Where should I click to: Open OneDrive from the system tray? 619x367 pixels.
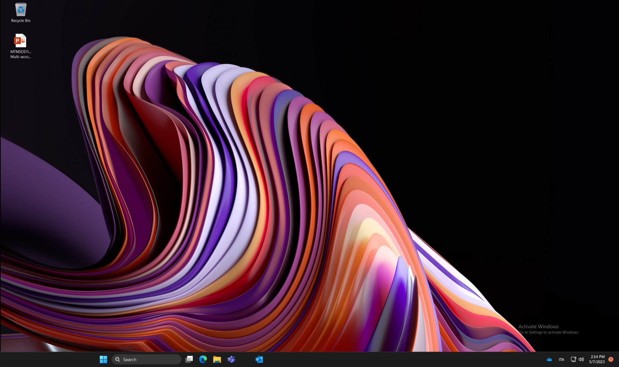550,359
